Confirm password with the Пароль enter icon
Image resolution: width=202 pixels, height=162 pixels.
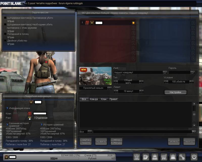click(193, 72)
